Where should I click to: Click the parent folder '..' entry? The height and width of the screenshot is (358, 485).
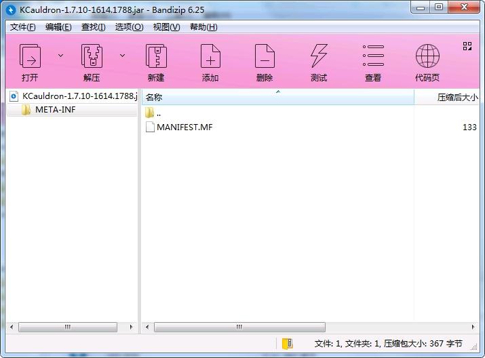click(x=153, y=113)
